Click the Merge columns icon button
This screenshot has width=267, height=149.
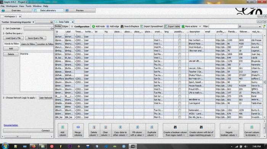(78, 130)
